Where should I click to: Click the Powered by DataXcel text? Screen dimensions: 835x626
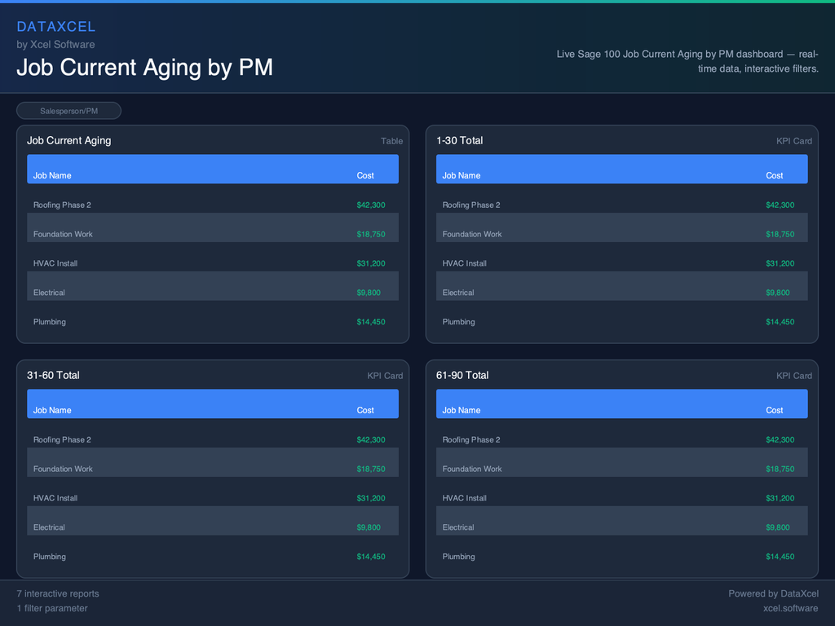tap(773, 593)
